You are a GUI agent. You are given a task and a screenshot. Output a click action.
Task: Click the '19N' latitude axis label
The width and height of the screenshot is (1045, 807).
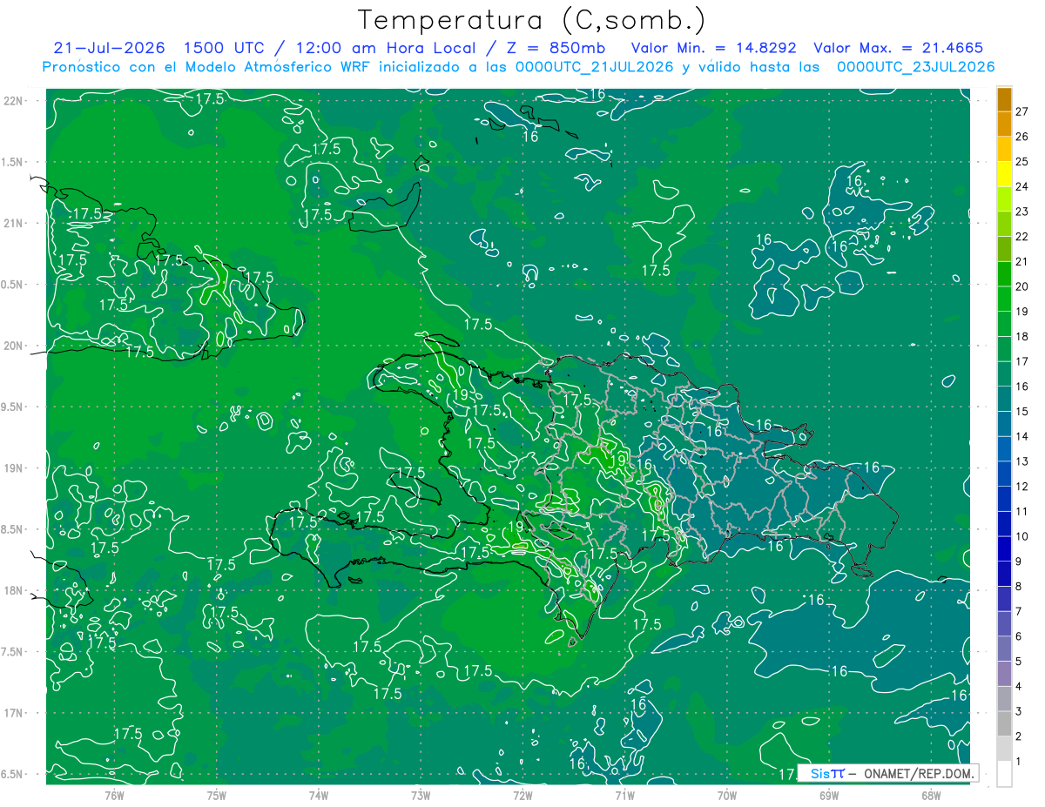pos(14,468)
